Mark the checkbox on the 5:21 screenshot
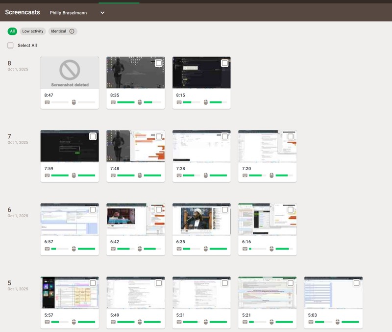392x332 pixels. pos(291,283)
